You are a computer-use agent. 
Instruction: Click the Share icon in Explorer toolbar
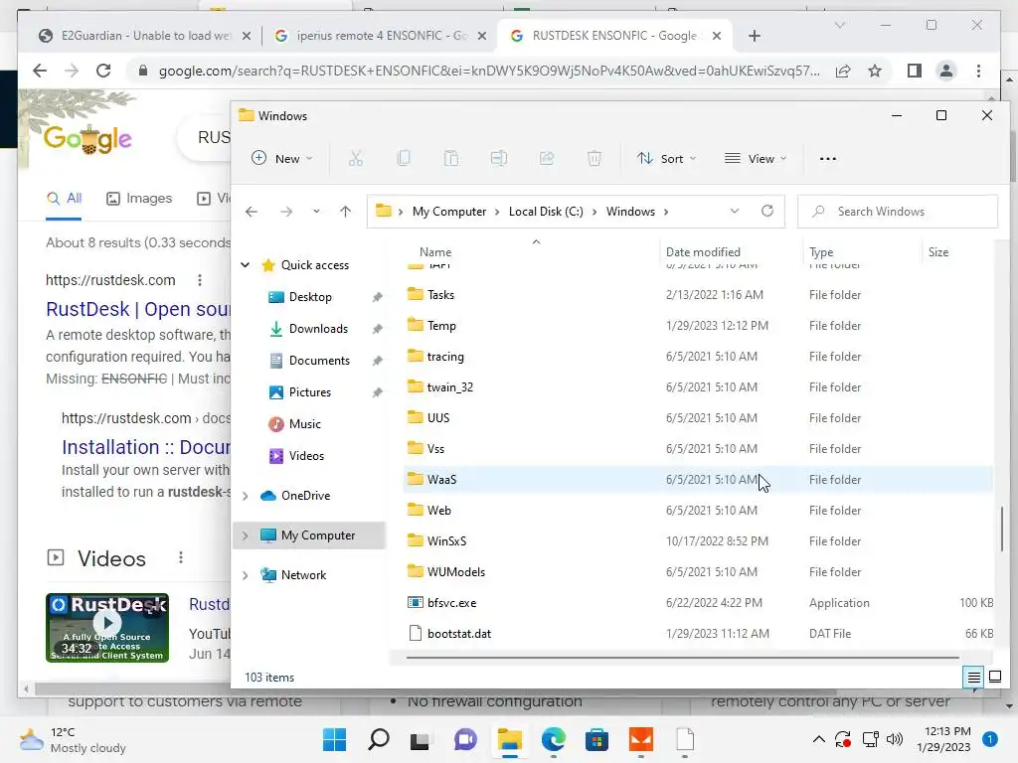click(x=547, y=158)
